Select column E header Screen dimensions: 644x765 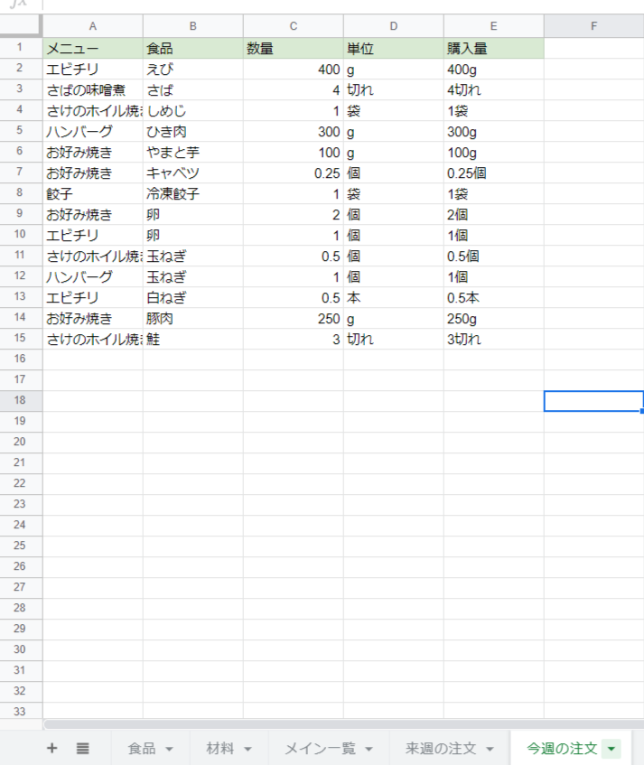(493, 26)
